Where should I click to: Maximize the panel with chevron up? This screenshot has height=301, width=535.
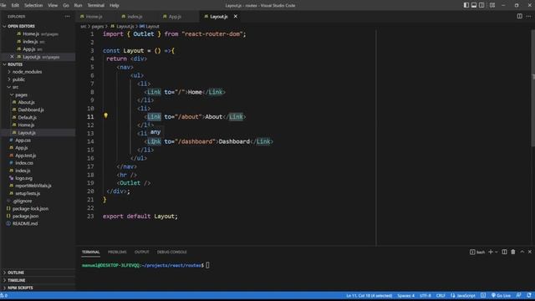click(x=522, y=252)
